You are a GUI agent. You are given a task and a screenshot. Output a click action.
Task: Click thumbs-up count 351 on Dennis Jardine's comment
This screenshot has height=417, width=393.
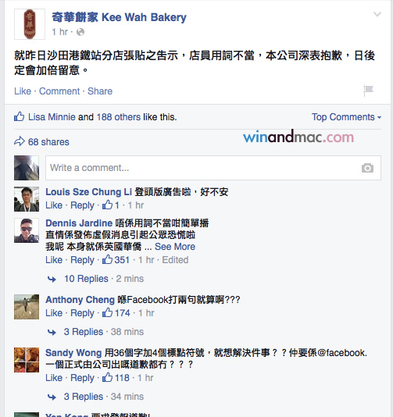tap(116, 259)
